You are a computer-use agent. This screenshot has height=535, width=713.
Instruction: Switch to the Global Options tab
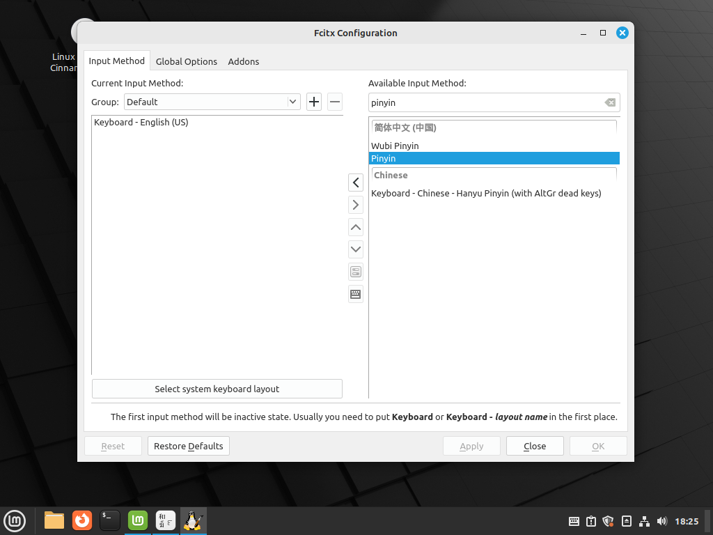(187, 61)
